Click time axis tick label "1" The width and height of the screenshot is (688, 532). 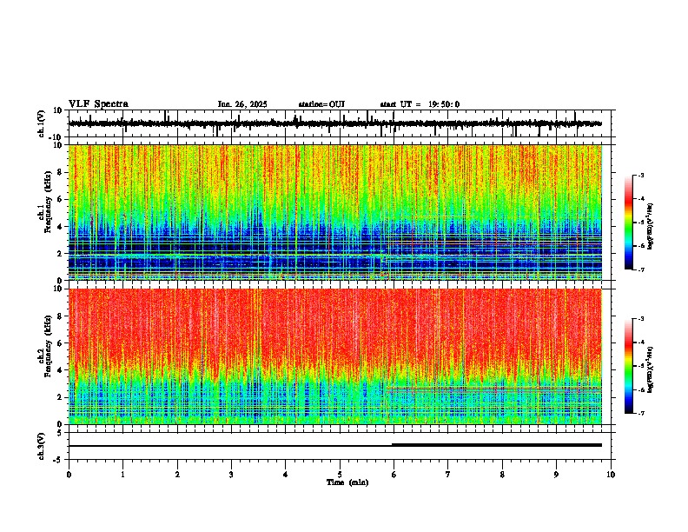tap(122, 475)
